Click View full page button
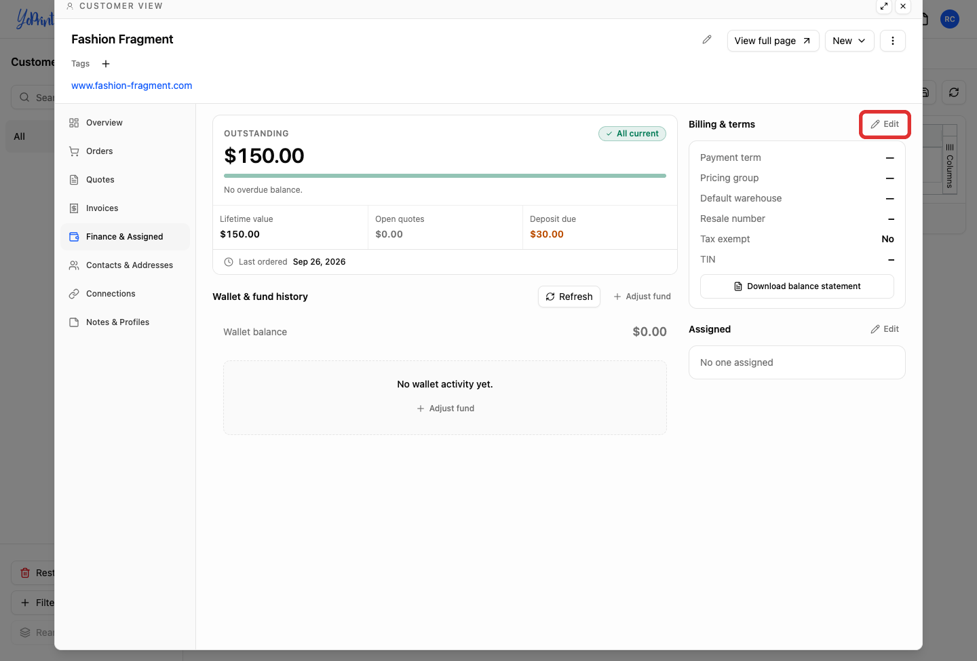The height and width of the screenshot is (661, 977). (773, 41)
